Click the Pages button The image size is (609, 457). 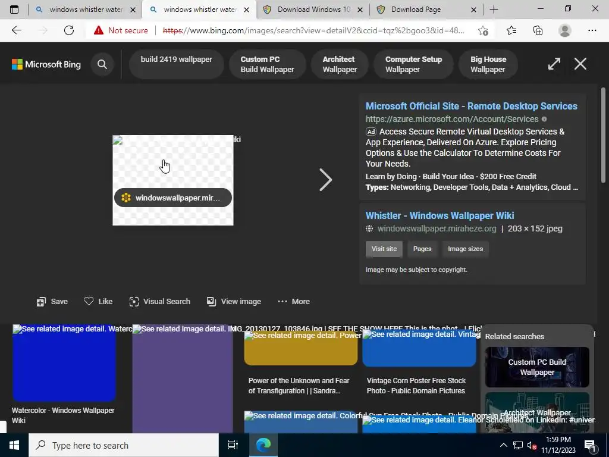click(x=422, y=249)
